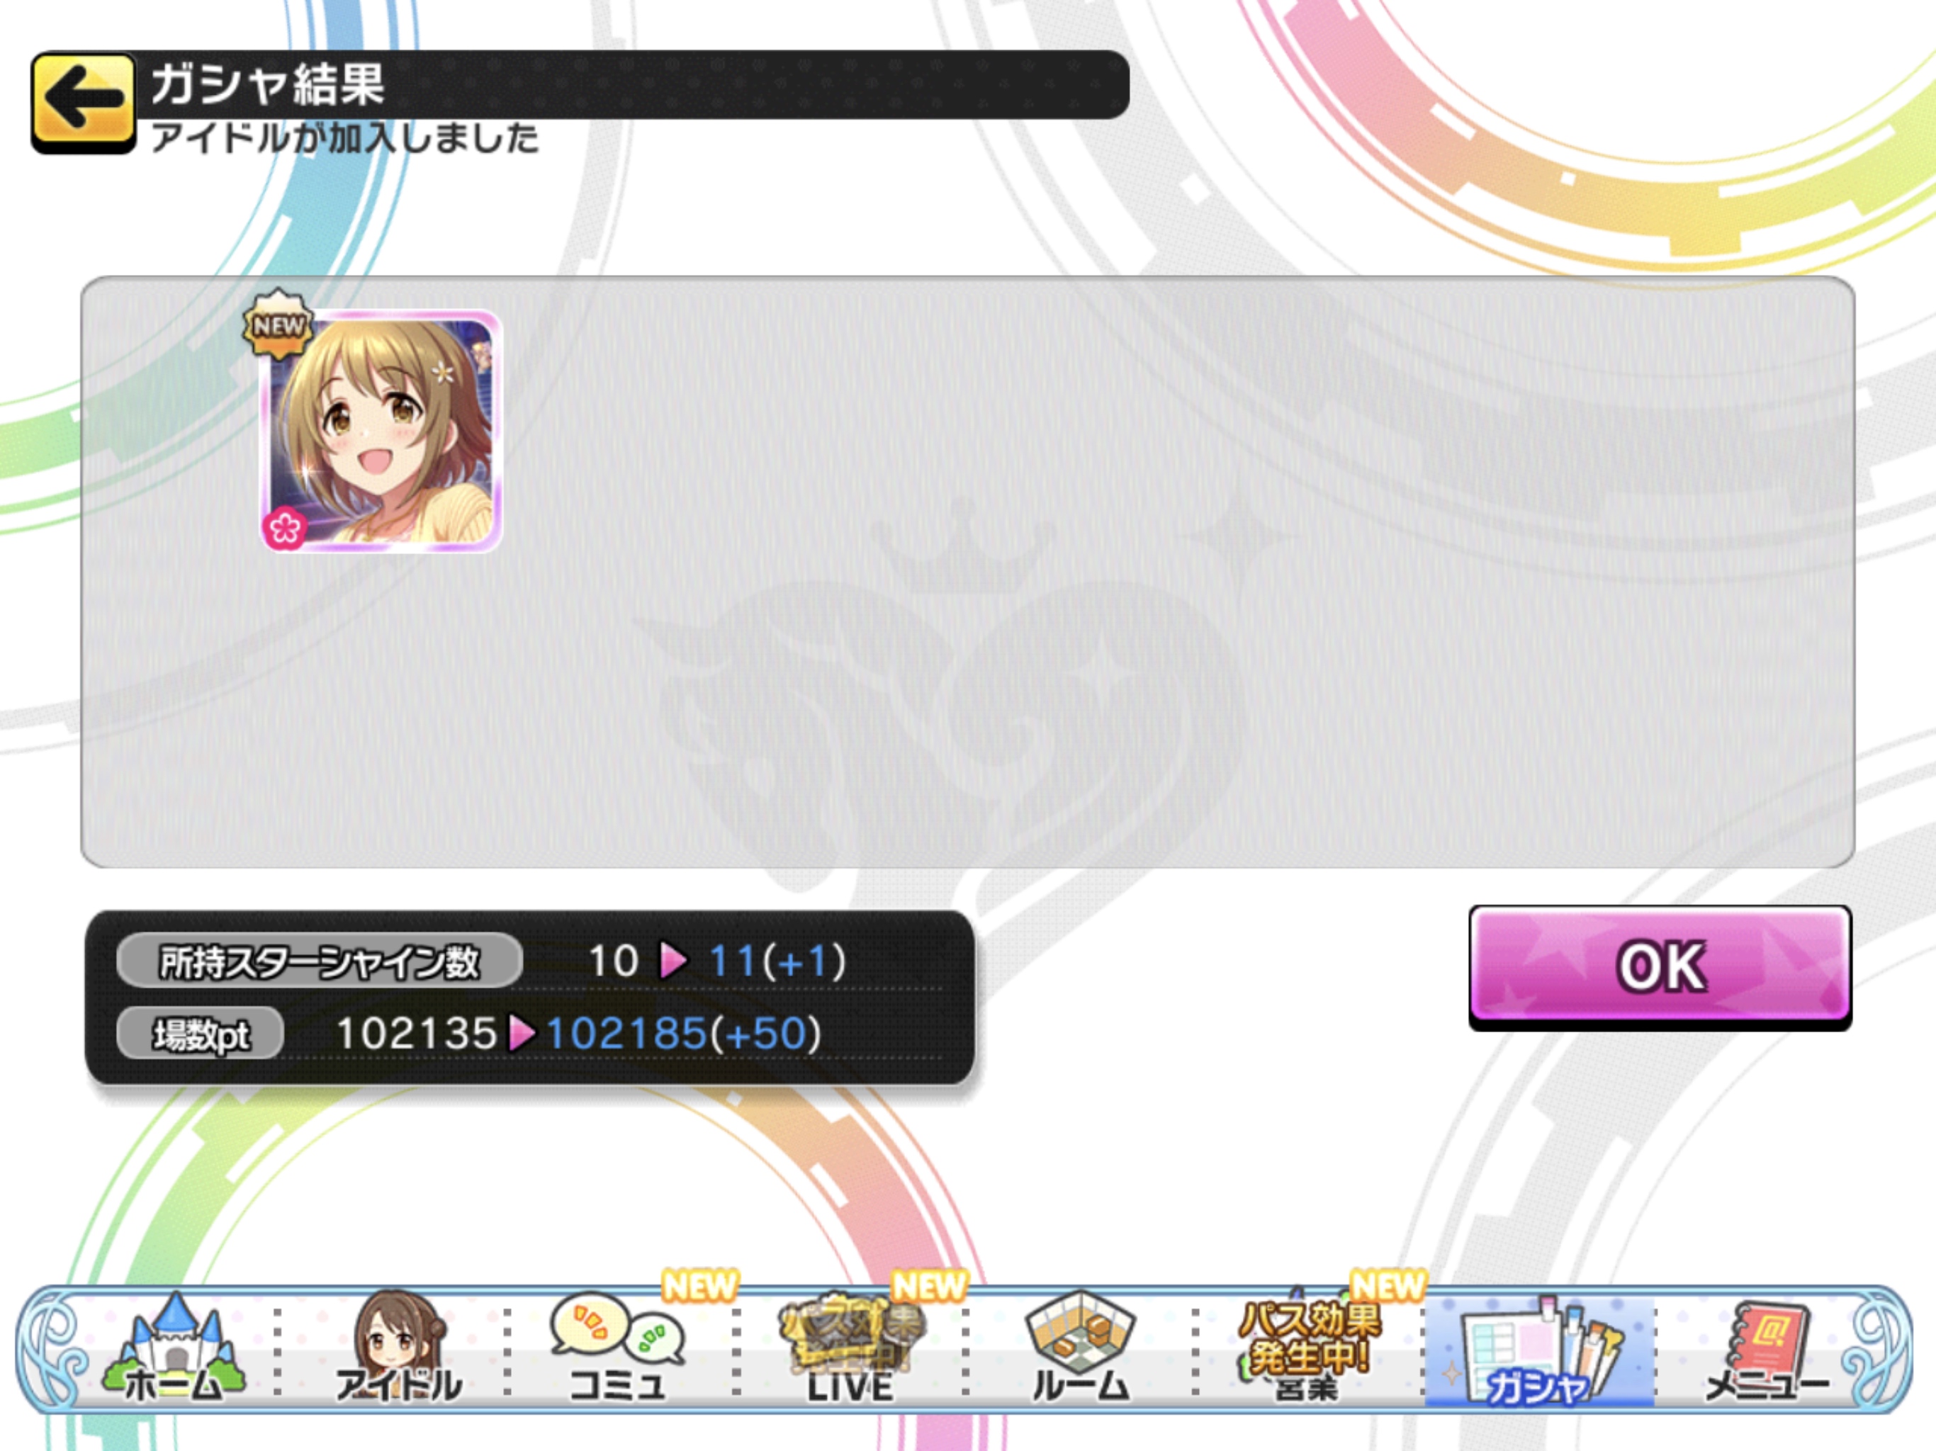This screenshot has height=1451, width=1936.
Task: Tap the NEW badge above コミュ
Action: (x=700, y=1286)
